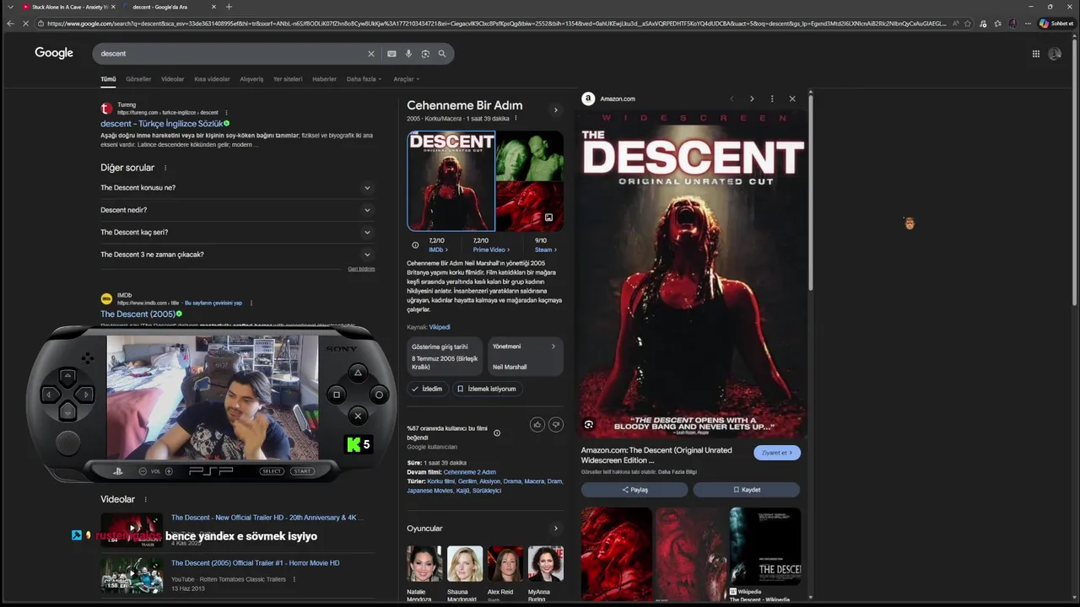Switch to the Haberler tab

click(x=324, y=79)
